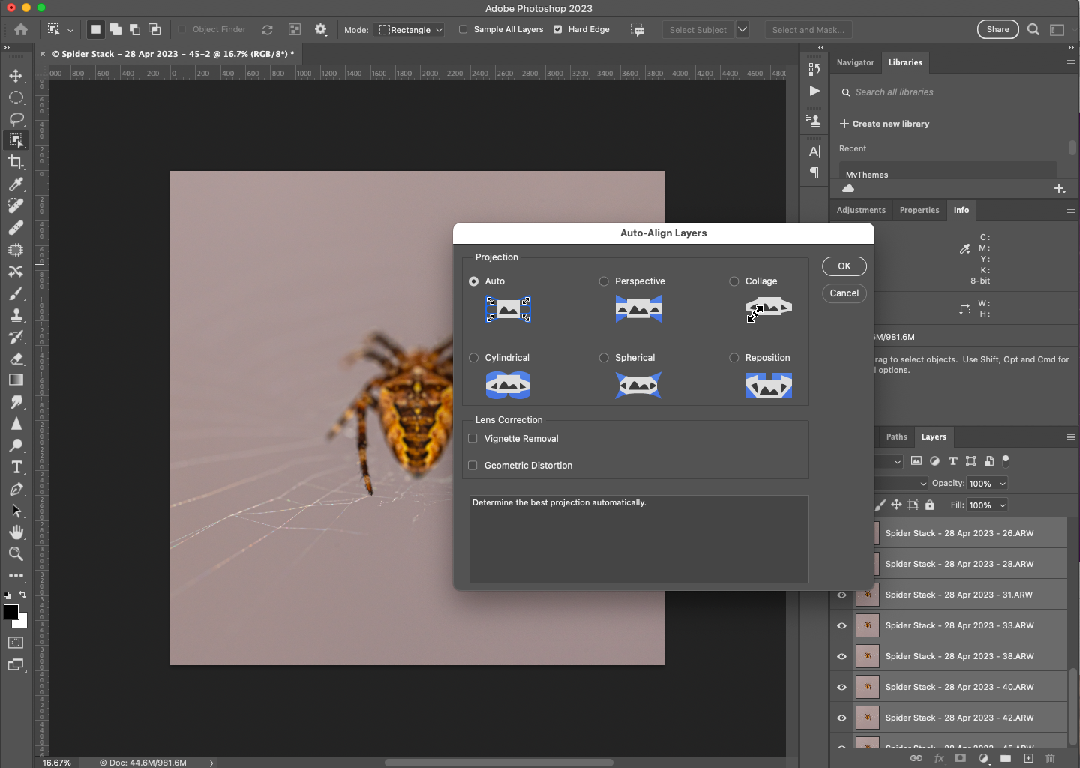Screen dimensions: 1080x768
Task: Select the Spherical projection option
Action: click(x=604, y=358)
